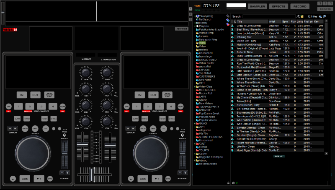Click the add-folder icon near search bar
The width and height of the screenshot is (335, 190).
[302, 16]
